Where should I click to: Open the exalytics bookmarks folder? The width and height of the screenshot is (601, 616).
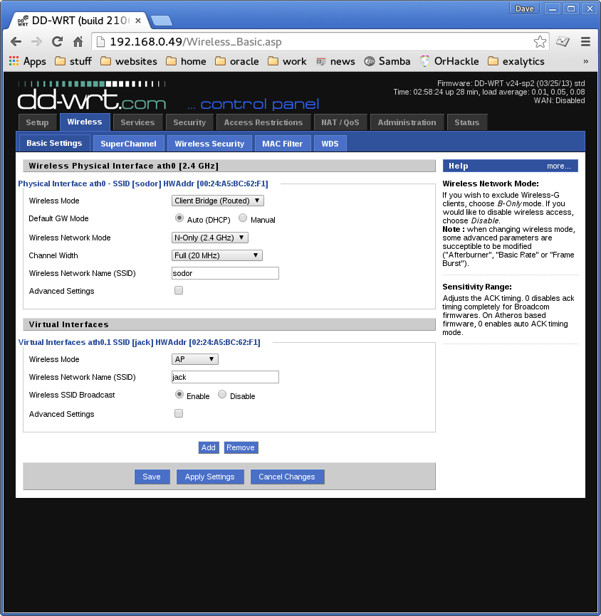[x=516, y=61]
